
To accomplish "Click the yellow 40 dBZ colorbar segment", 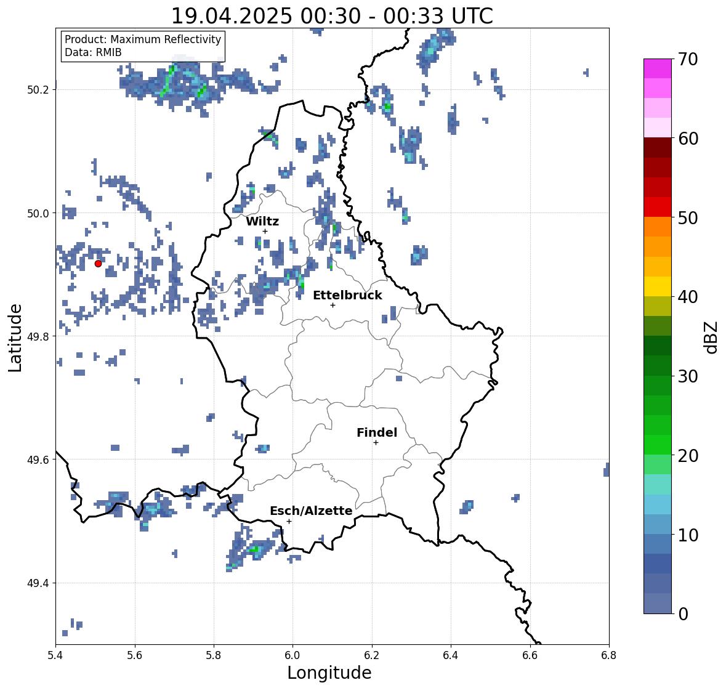I will [658, 286].
